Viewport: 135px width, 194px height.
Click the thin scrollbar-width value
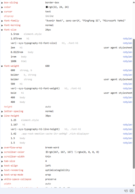[x=48, y=157]
